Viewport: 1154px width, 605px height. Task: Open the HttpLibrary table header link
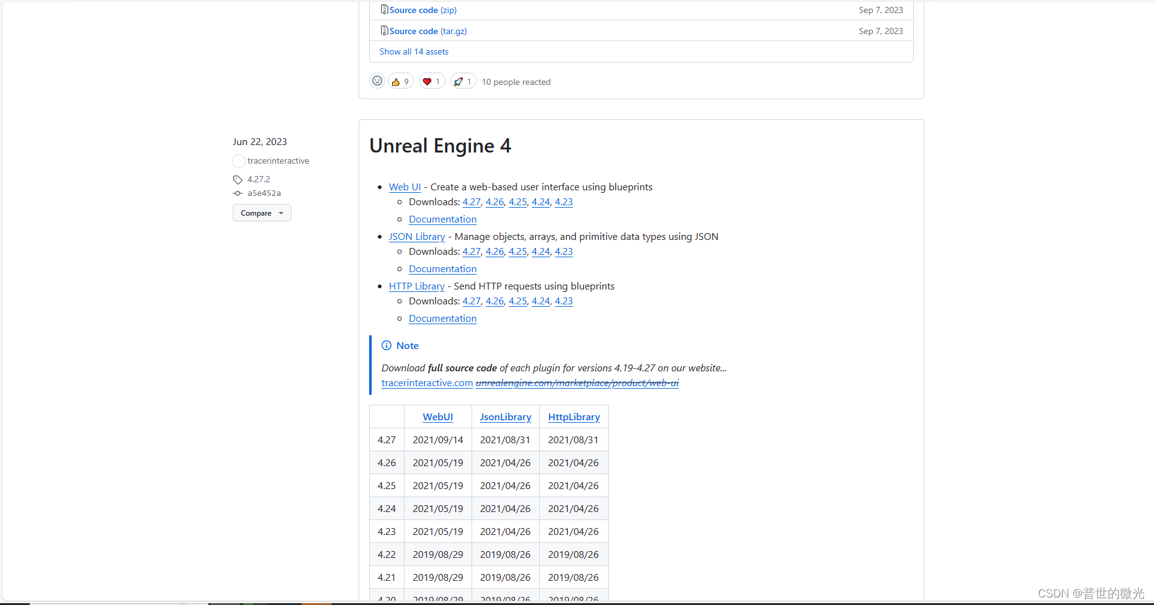pos(574,417)
